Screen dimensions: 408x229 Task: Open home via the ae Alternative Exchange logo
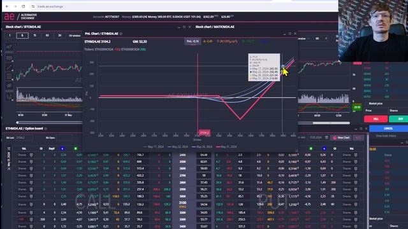coord(20,17)
